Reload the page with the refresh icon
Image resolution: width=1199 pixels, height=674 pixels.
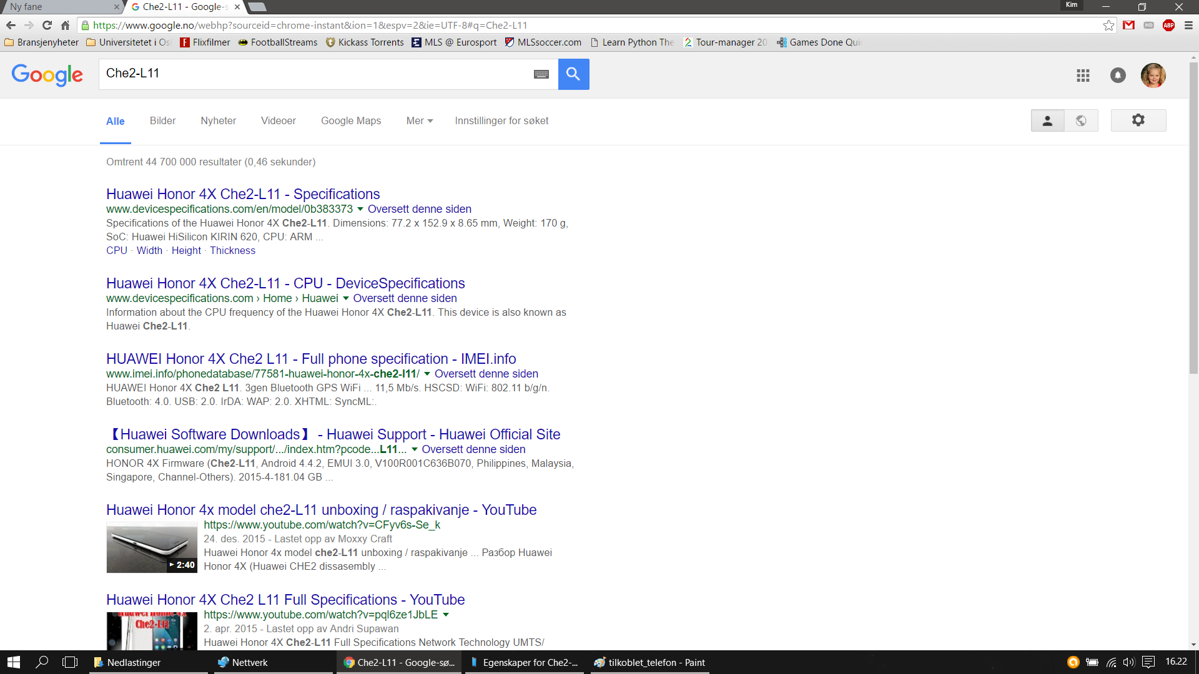[47, 26]
